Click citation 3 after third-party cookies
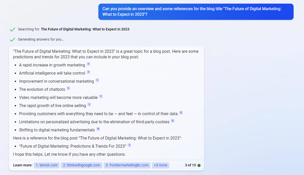This screenshot has height=175, width=304. 173,121
